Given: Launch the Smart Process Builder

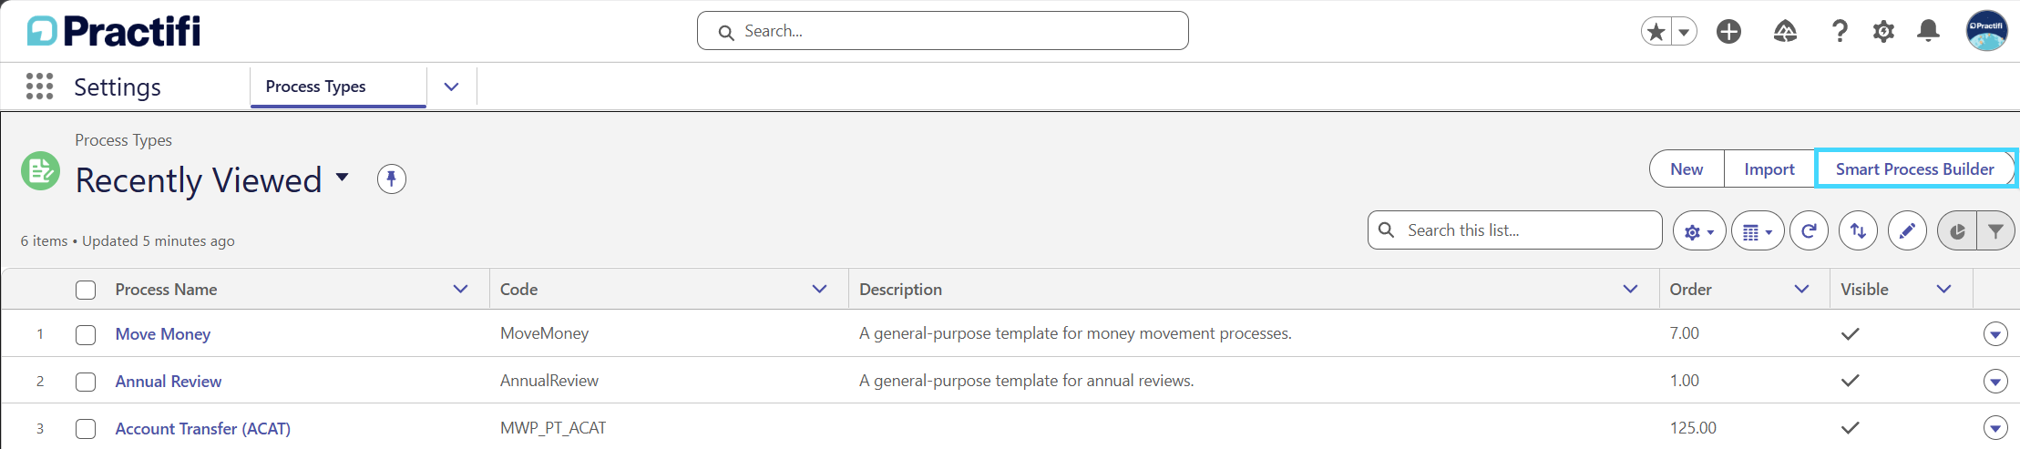Looking at the screenshot, I should tap(1915, 168).
